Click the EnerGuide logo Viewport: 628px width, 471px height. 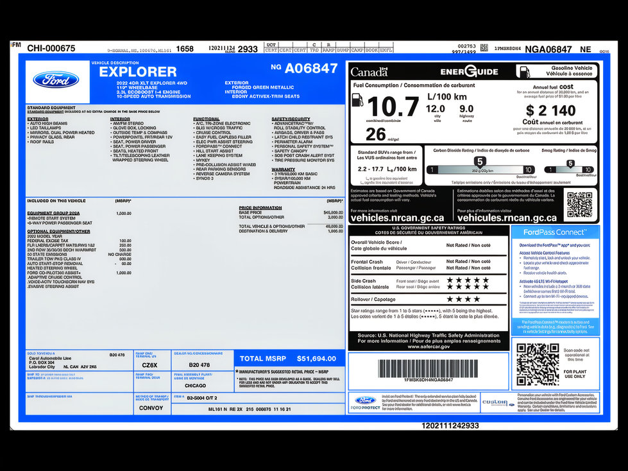[x=469, y=72]
